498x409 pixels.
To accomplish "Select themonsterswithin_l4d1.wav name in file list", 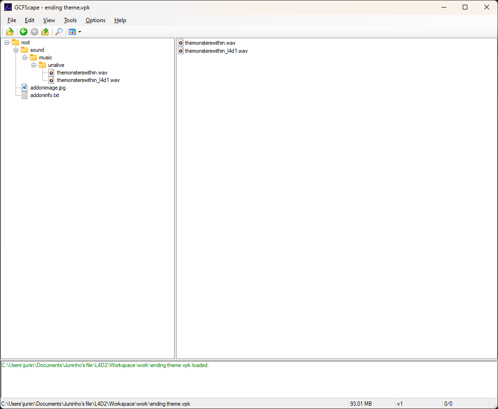I will pyautogui.click(x=217, y=51).
